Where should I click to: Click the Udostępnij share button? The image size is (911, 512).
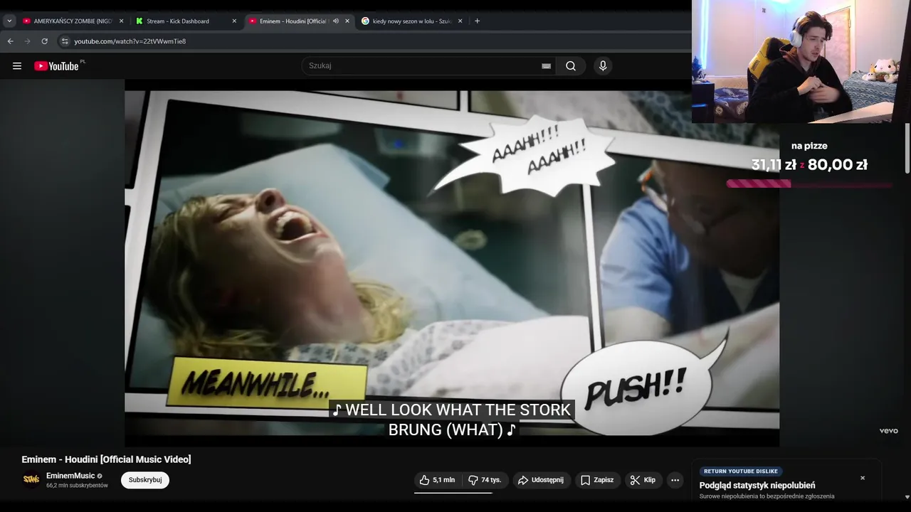(x=541, y=480)
